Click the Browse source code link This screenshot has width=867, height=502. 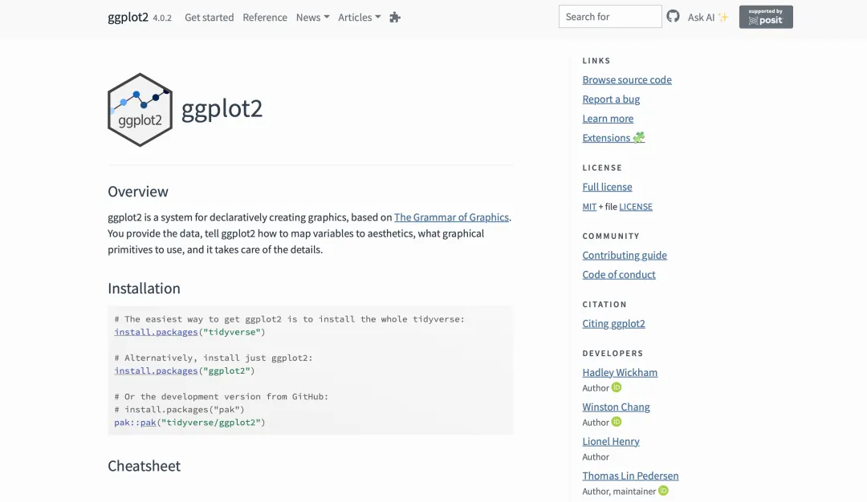627,80
